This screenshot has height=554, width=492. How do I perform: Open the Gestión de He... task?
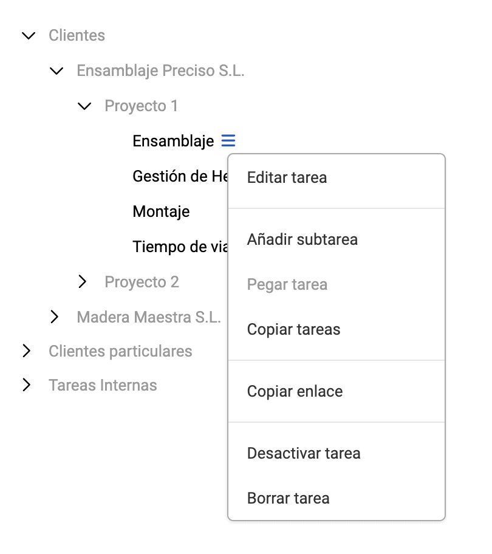pyautogui.click(x=179, y=176)
